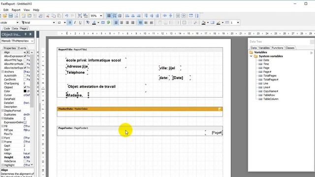Toggle AutoWidth checkbox
This screenshot has width=315, height=177.
pos(25,76)
